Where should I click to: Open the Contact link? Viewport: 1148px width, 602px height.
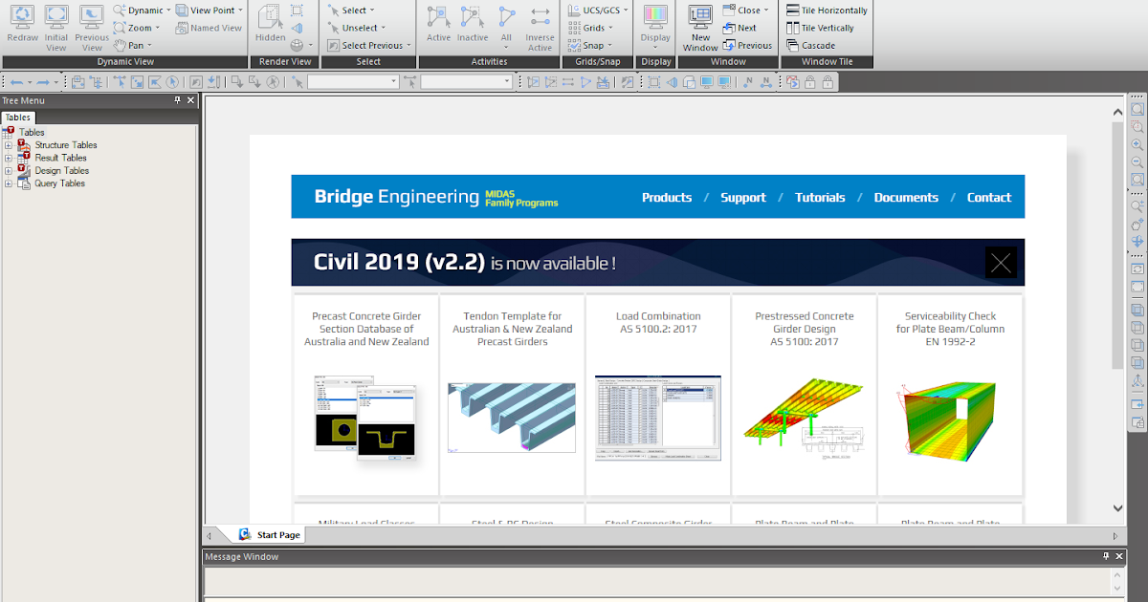pyautogui.click(x=989, y=198)
